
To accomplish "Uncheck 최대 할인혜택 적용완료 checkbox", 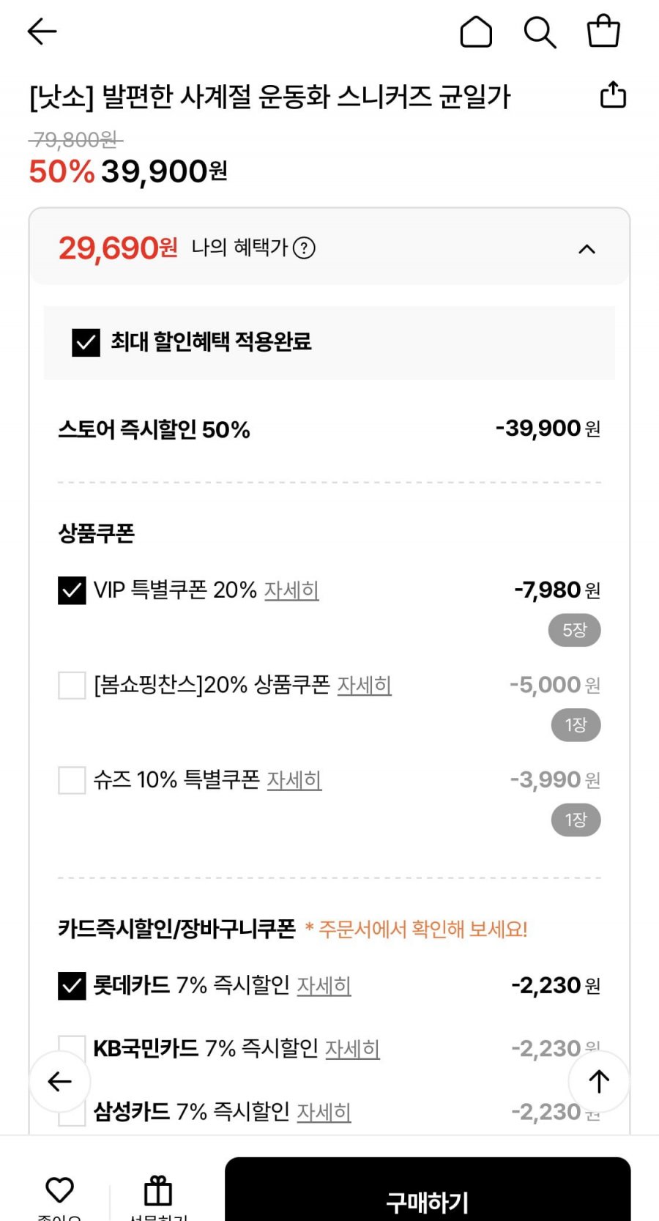I will 86,342.
